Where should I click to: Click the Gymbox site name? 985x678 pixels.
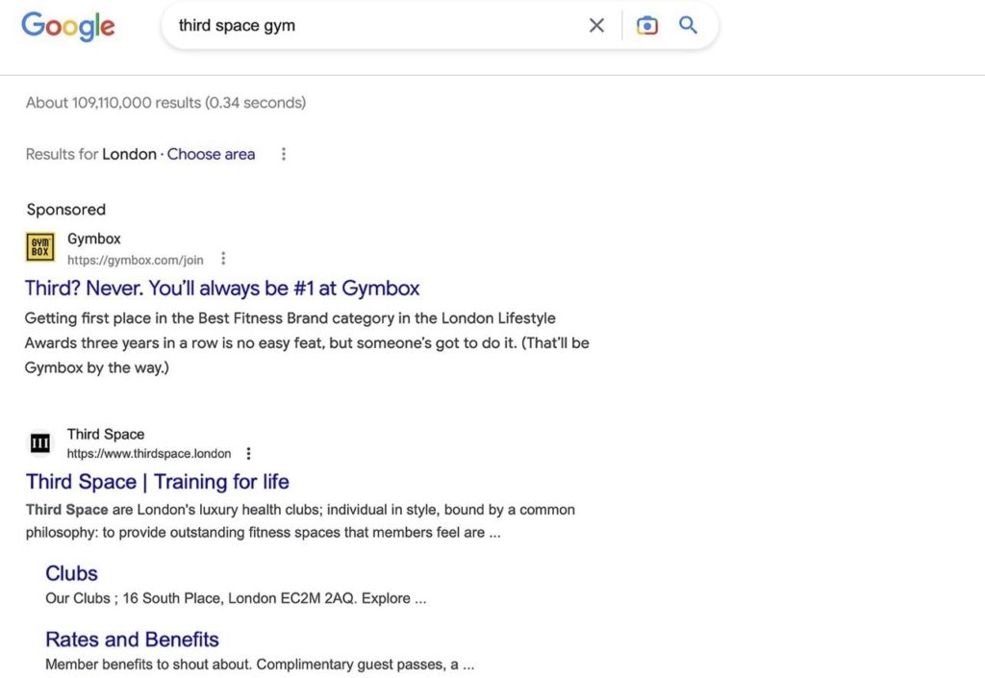click(94, 239)
